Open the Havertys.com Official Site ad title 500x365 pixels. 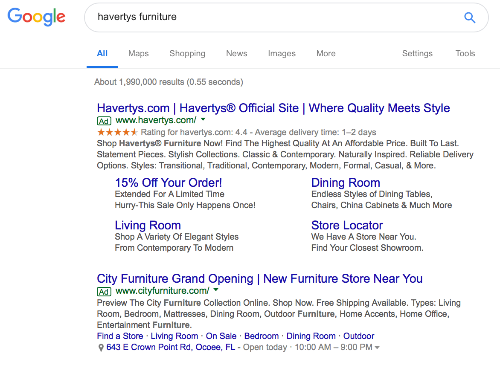click(x=273, y=108)
